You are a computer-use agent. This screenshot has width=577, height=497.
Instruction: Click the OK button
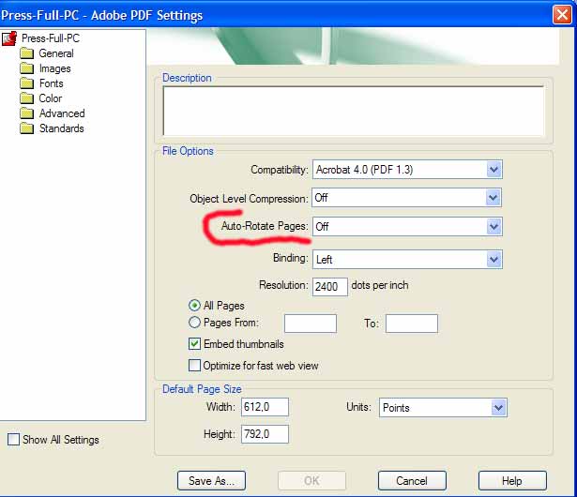click(x=311, y=480)
